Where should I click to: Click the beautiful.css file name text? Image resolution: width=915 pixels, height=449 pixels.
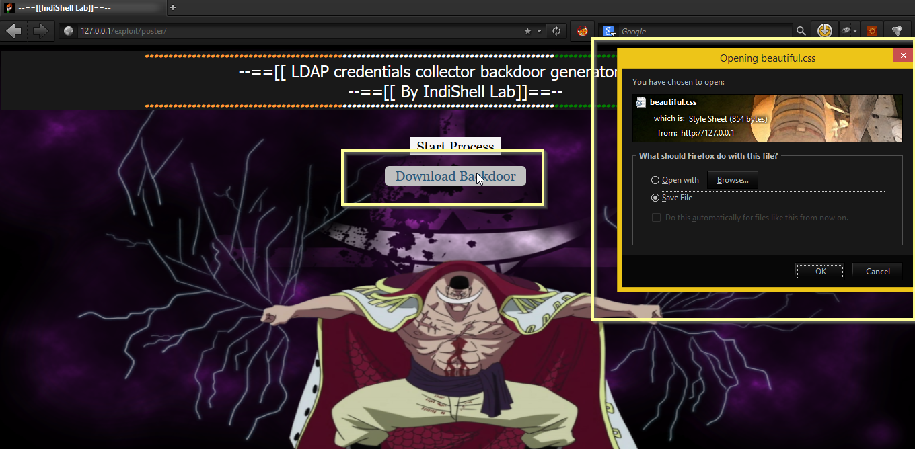click(x=673, y=102)
